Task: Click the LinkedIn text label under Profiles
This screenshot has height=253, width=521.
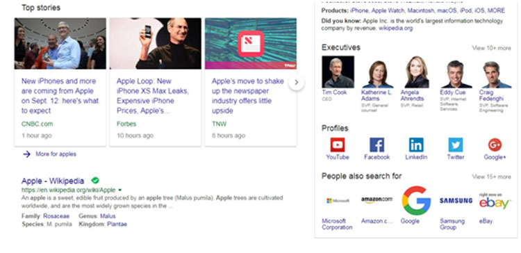Action: [x=416, y=157]
